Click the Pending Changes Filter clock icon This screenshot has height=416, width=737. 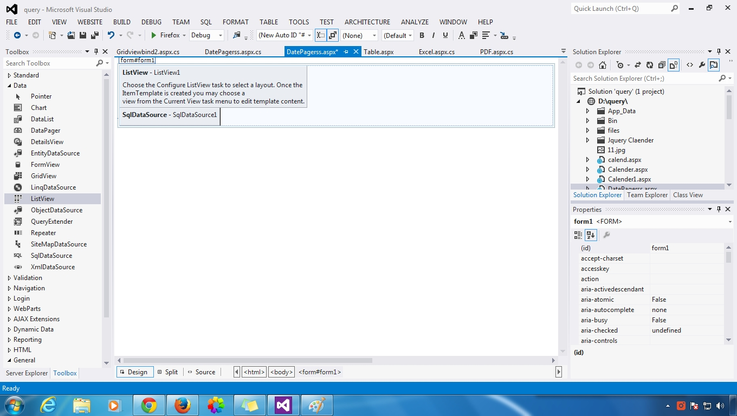tap(620, 65)
